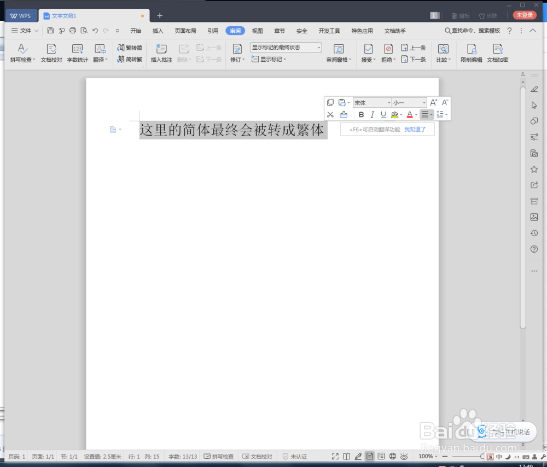Image resolution: width=547 pixels, height=467 pixels.
Task: Open the Page Layout (页面布局) tab
Action: pos(185,31)
